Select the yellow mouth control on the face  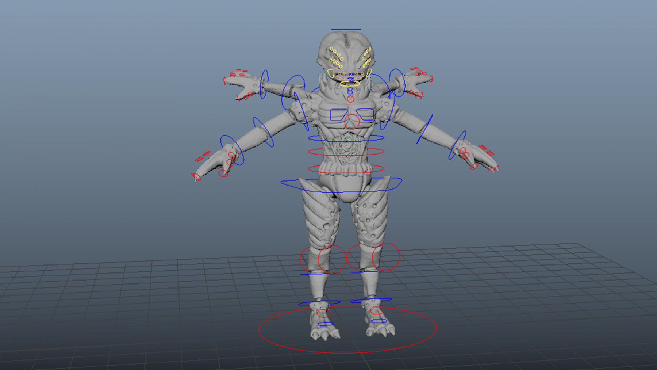tap(350, 84)
